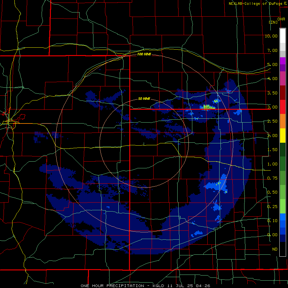The width and height of the screenshot is (288, 288).
Task: Click the [IN] units label
Action: click(x=273, y=22)
